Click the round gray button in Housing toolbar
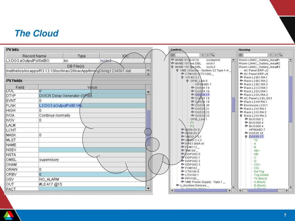Image resolution: width=295 pixels, height=221 pixels. [x=241, y=55]
